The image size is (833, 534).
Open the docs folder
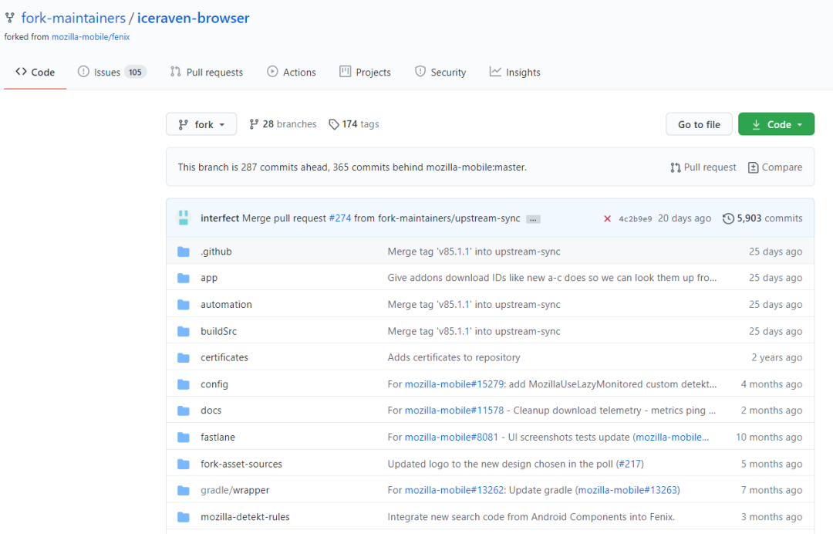[x=211, y=411]
